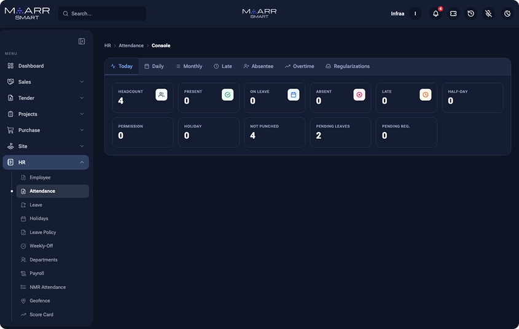Click the Sales handshake icon
The image size is (519, 329).
click(10, 82)
